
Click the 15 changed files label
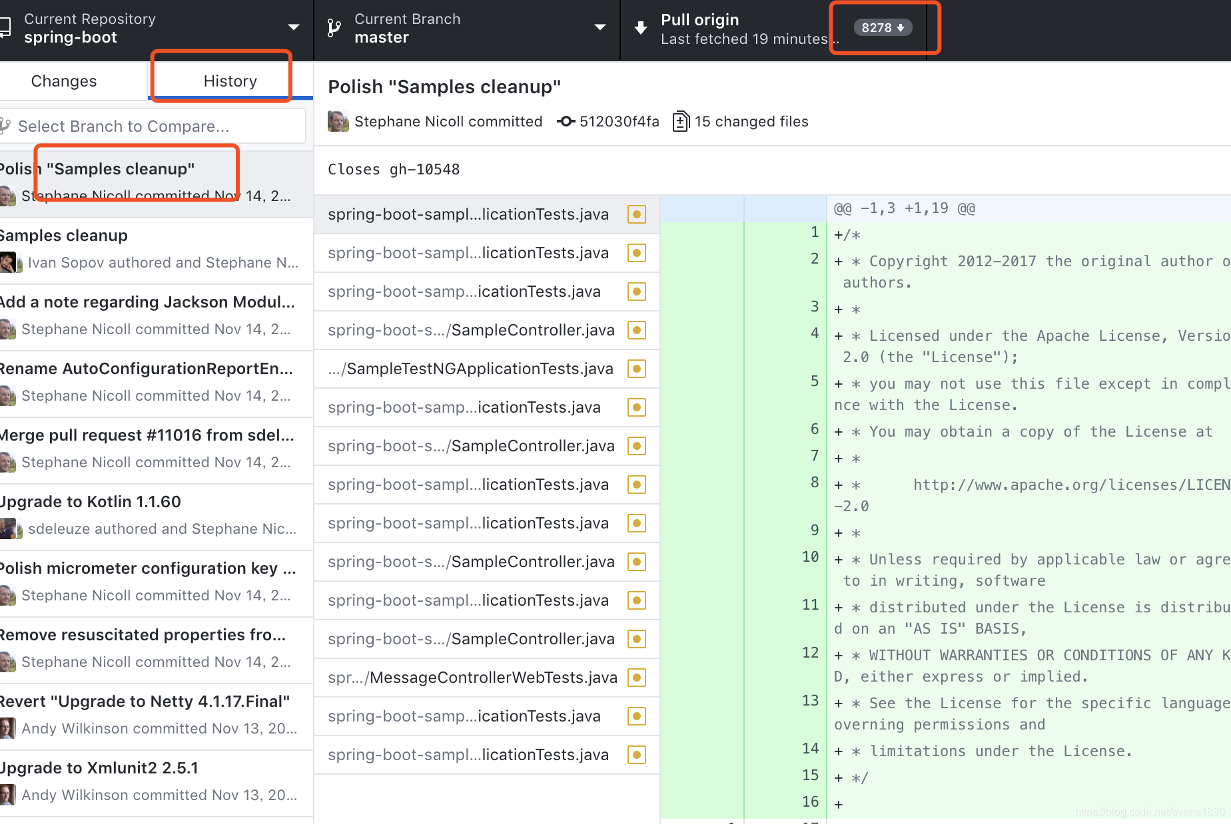coord(751,121)
